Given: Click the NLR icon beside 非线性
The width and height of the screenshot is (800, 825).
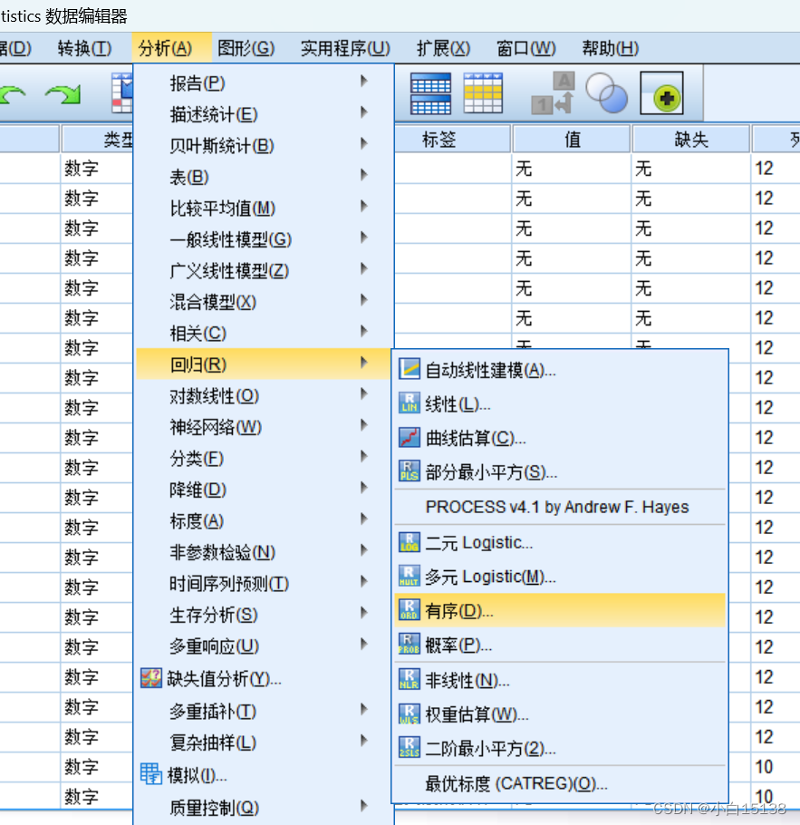Looking at the screenshot, I should point(410,679).
